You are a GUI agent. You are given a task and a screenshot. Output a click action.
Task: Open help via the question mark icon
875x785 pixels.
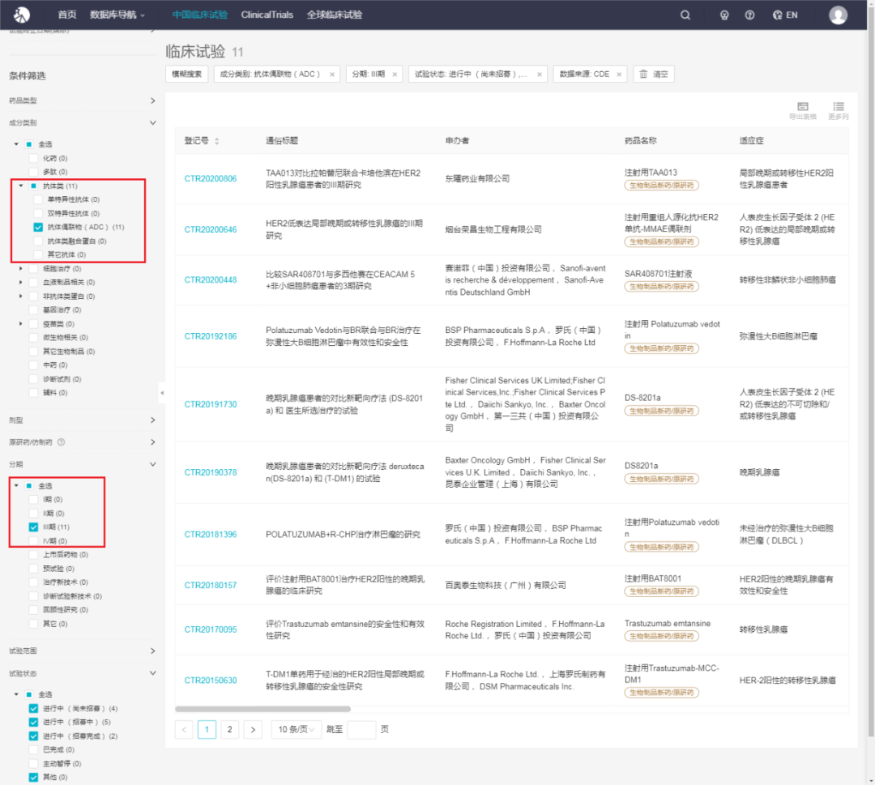point(749,15)
